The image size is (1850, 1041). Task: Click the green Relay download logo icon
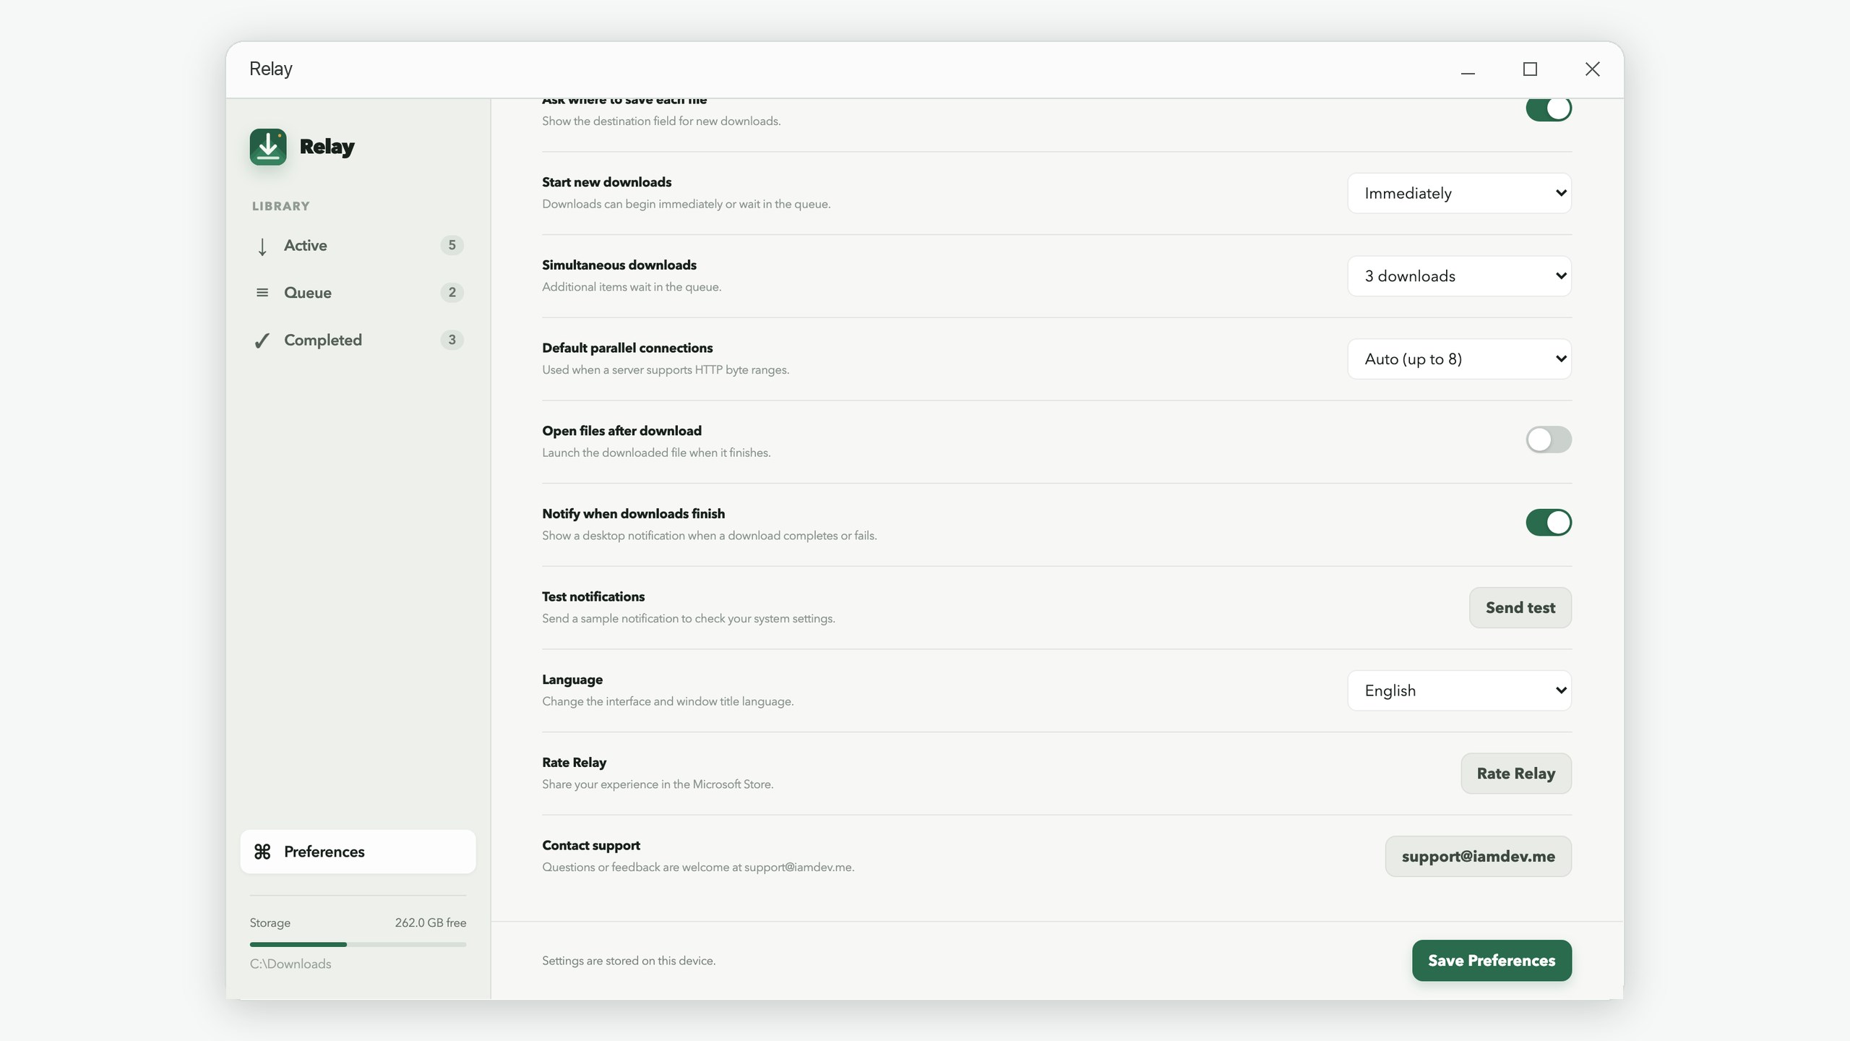click(x=268, y=147)
